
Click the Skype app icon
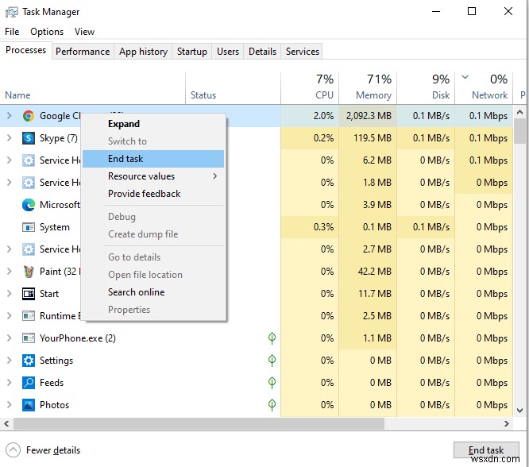click(29, 138)
